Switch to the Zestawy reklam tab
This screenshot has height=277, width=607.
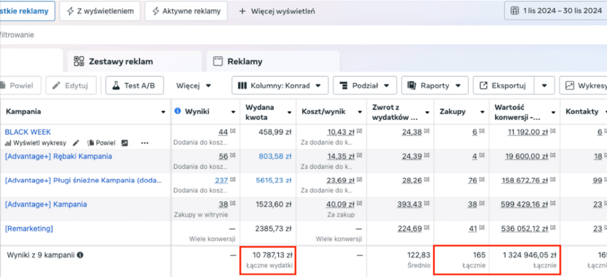[134, 61]
